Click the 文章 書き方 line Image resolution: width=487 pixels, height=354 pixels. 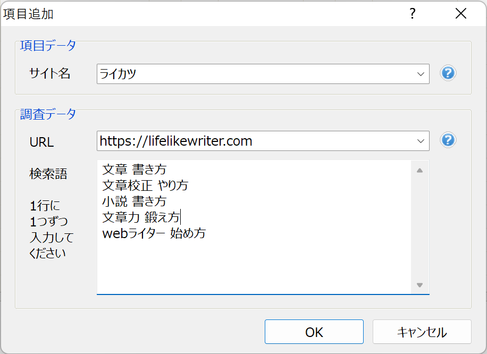coord(135,170)
